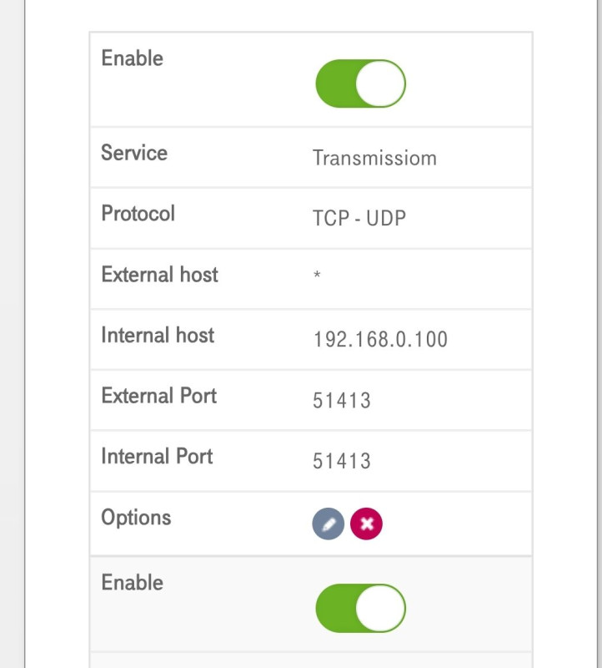Disable the Transmissiom rule's Enable switch

[360, 83]
